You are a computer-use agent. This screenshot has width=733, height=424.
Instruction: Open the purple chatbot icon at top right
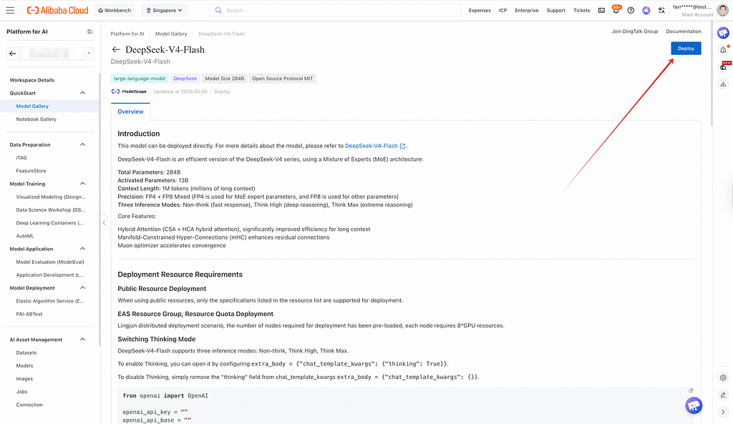pyautogui.click(x=723, y=33)
